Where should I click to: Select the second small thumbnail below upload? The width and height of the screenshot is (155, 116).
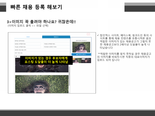(86, 60)
